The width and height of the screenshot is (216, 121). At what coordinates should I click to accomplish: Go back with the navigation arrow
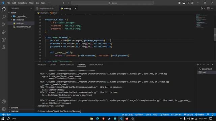(x=64, y=3)
